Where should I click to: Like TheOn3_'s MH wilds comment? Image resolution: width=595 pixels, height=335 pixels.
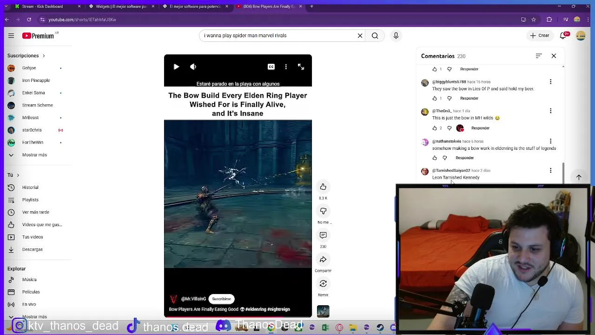point(435,128)
